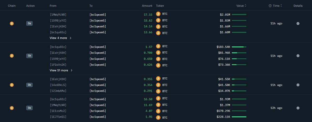Open details info icon for 0.355 BTC group

(298, 85)
